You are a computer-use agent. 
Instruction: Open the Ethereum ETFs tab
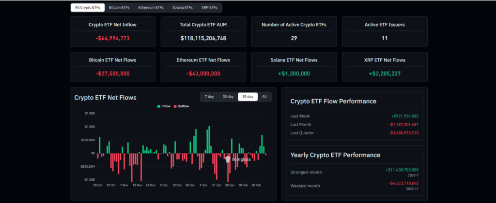(x=151, y=8)
